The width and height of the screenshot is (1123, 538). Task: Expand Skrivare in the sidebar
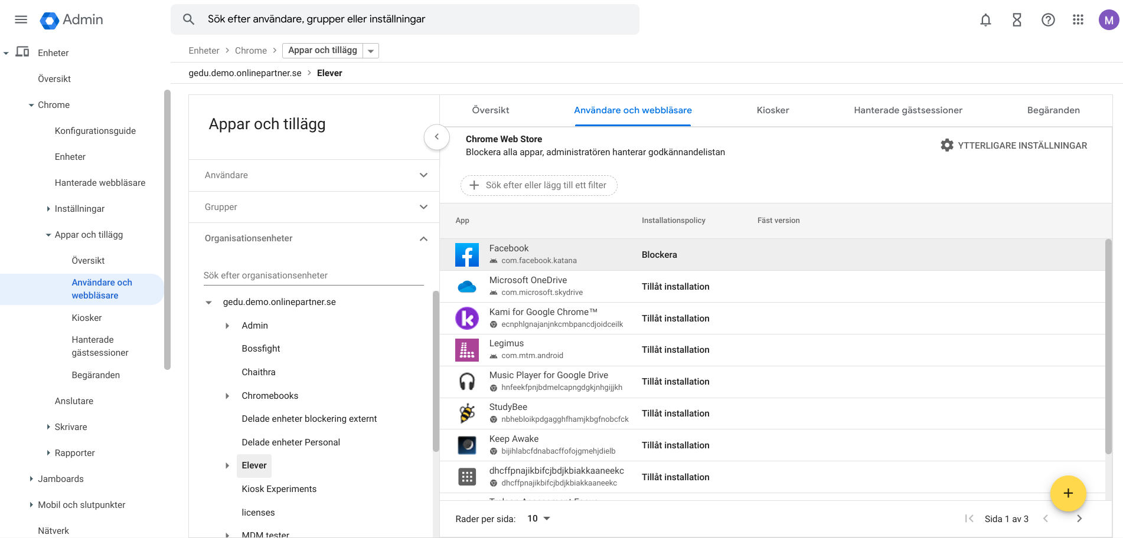[48, 427]
